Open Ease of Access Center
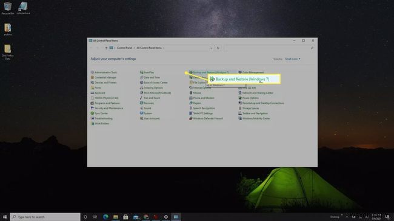This screenshot has width=394, height=221. tap(154, 83)
